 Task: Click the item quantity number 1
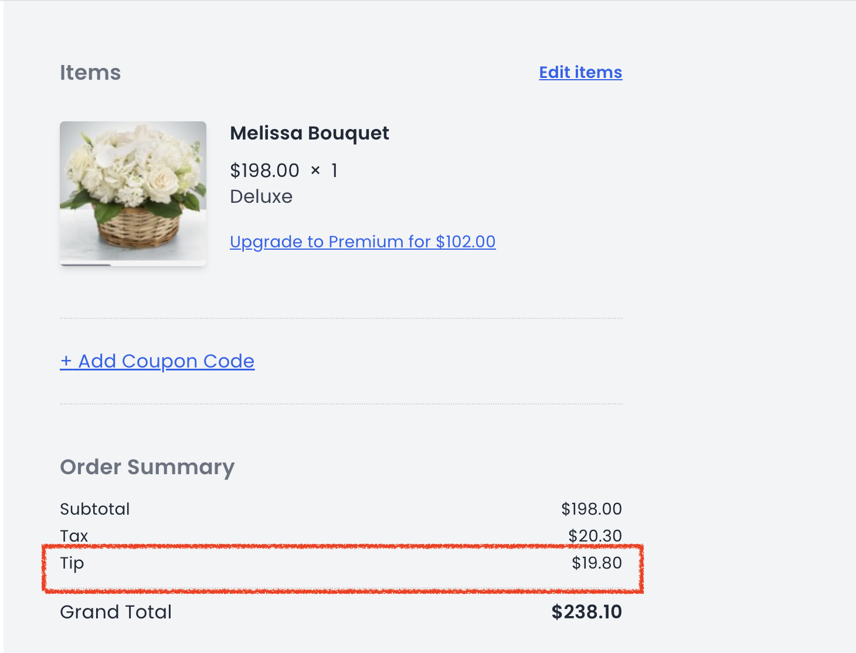coord(334,171)
